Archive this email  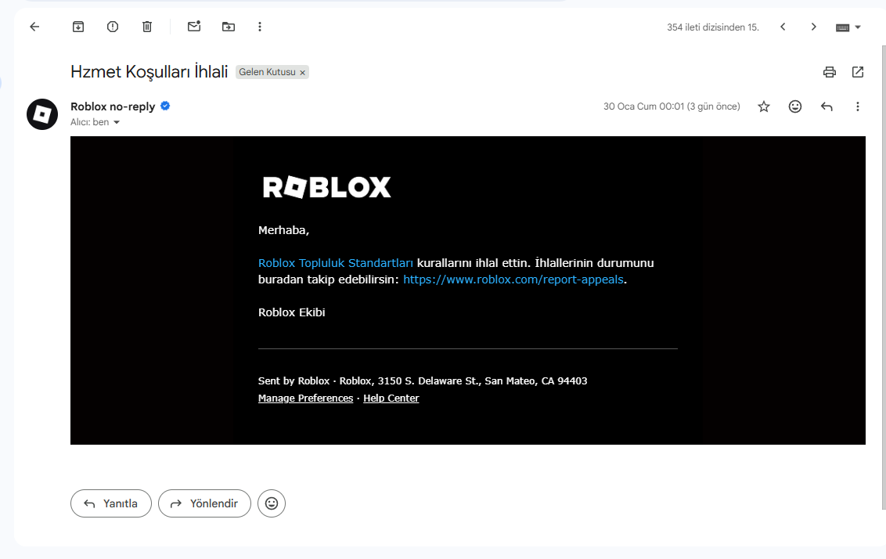click(78, 27)
